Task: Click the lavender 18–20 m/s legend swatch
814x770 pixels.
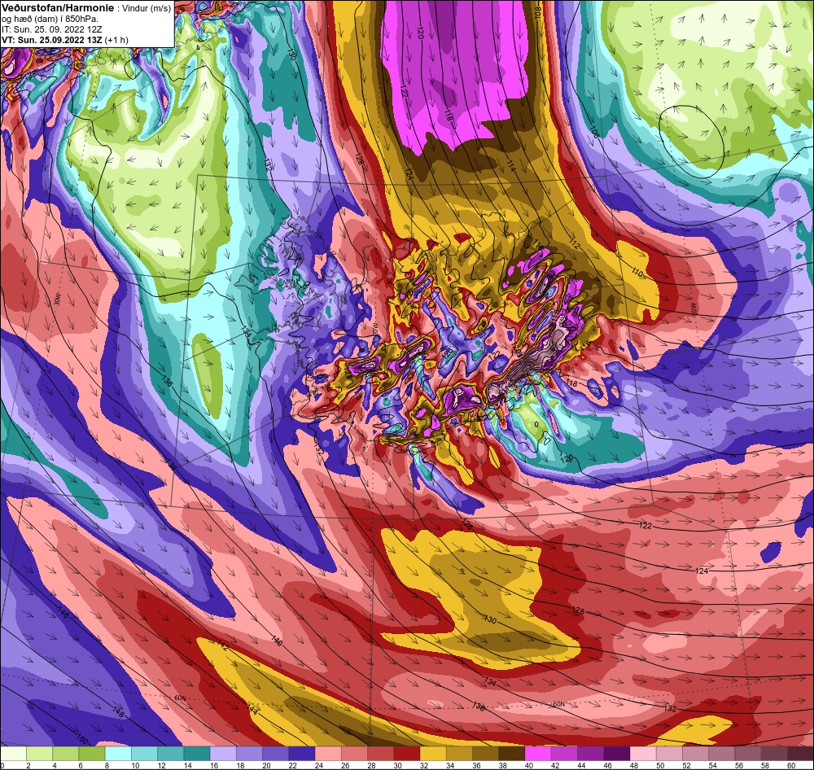Action: tap(249, 754)
